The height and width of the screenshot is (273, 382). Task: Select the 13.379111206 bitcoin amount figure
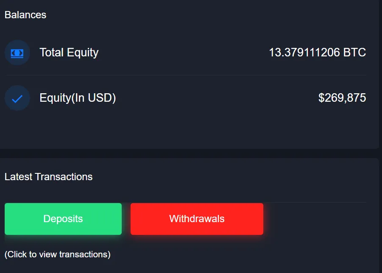click(x=304, y=53)
